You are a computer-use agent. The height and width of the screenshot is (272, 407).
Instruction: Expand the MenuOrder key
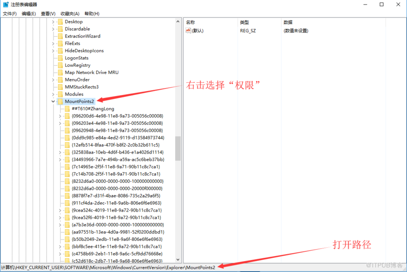[53, 80]
